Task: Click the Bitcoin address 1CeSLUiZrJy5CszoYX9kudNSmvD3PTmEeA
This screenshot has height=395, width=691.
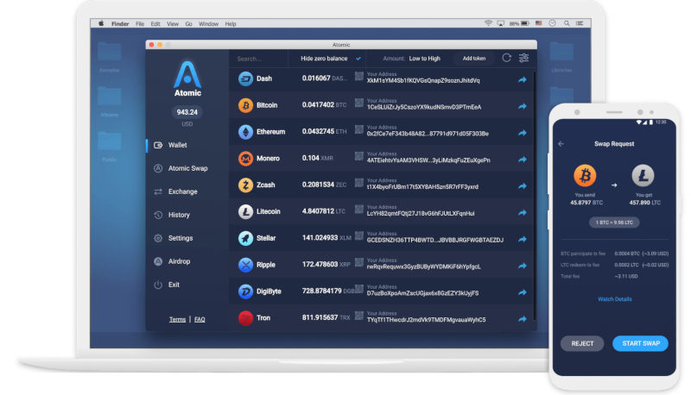Action: (424, 107)
